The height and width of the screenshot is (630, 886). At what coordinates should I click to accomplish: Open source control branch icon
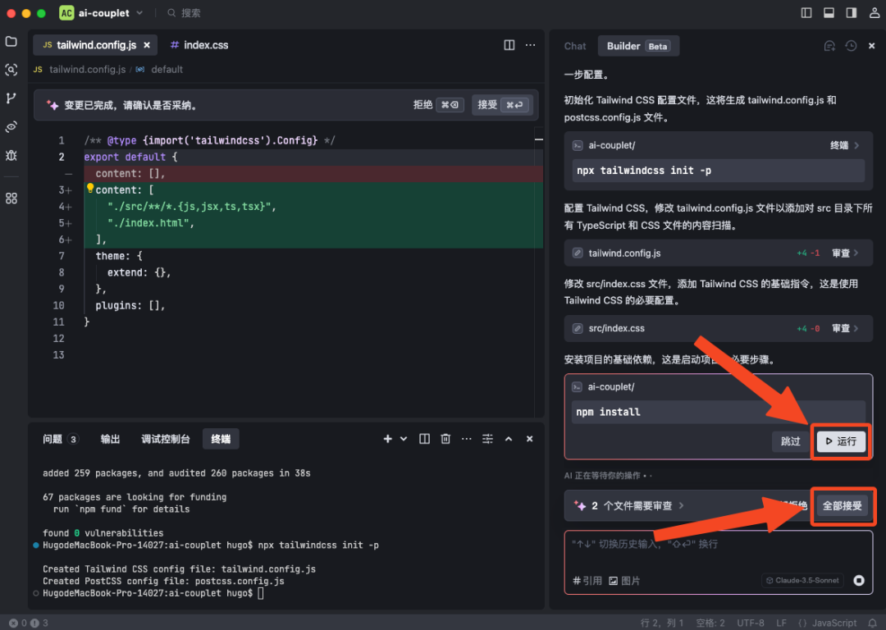pyautogui.click(x=11, y=98)
